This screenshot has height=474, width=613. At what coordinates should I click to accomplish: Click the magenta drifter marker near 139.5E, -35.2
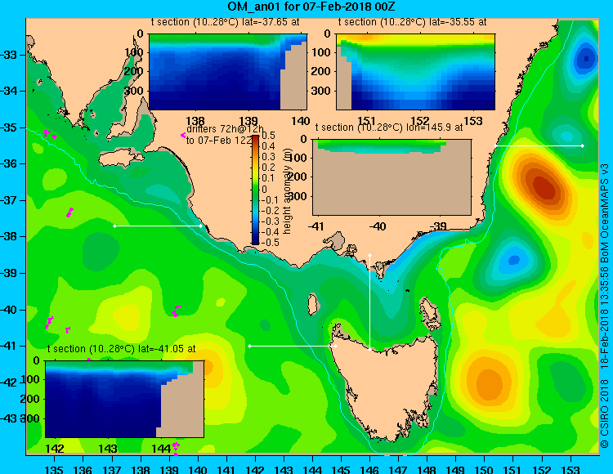point(183,135)
